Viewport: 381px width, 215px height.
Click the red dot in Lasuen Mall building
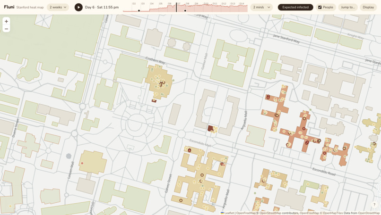[82, 163]
